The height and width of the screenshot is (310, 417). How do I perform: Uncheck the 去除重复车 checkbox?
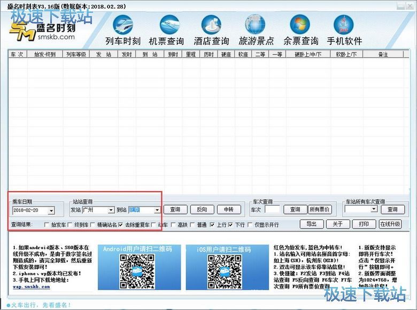[x=120, y=225]
